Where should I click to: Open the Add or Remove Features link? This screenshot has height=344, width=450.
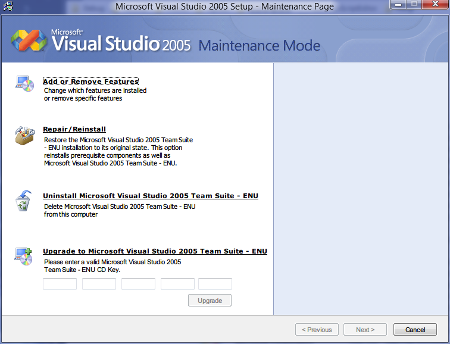coord(90,82)
